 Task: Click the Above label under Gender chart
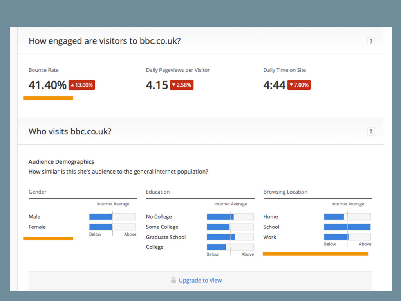coord(130,234)
